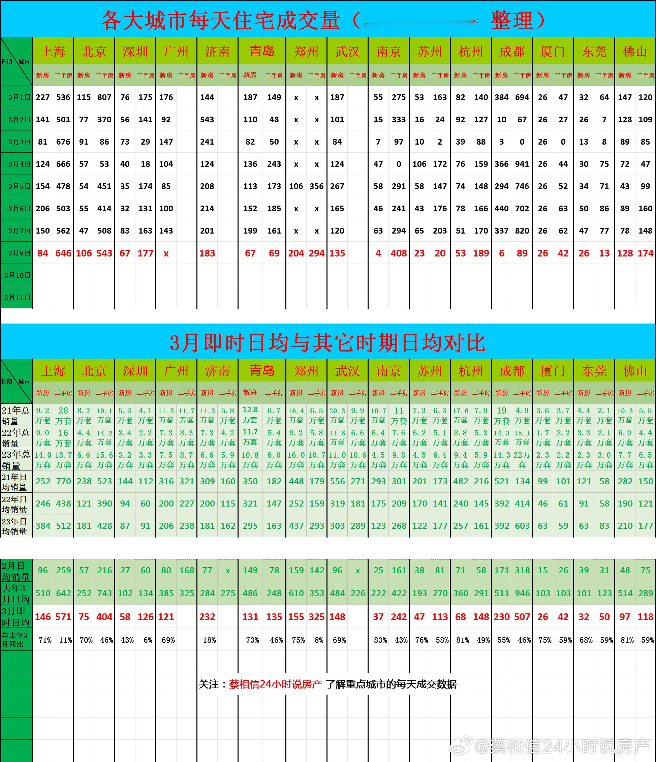Select the 3月9日 row label

(17, 253)
